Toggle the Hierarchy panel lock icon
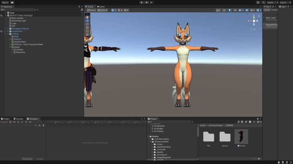 click(79, 7)
